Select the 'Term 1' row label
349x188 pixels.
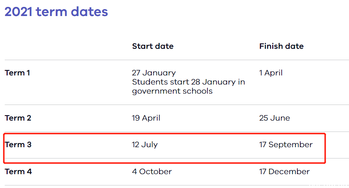pyautogui.click(x=17, y=73)
